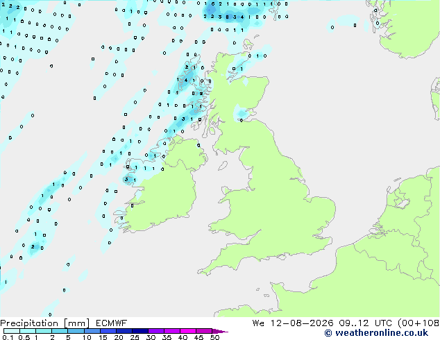Click the '09..12 UTC' time range text

(365, 323)
